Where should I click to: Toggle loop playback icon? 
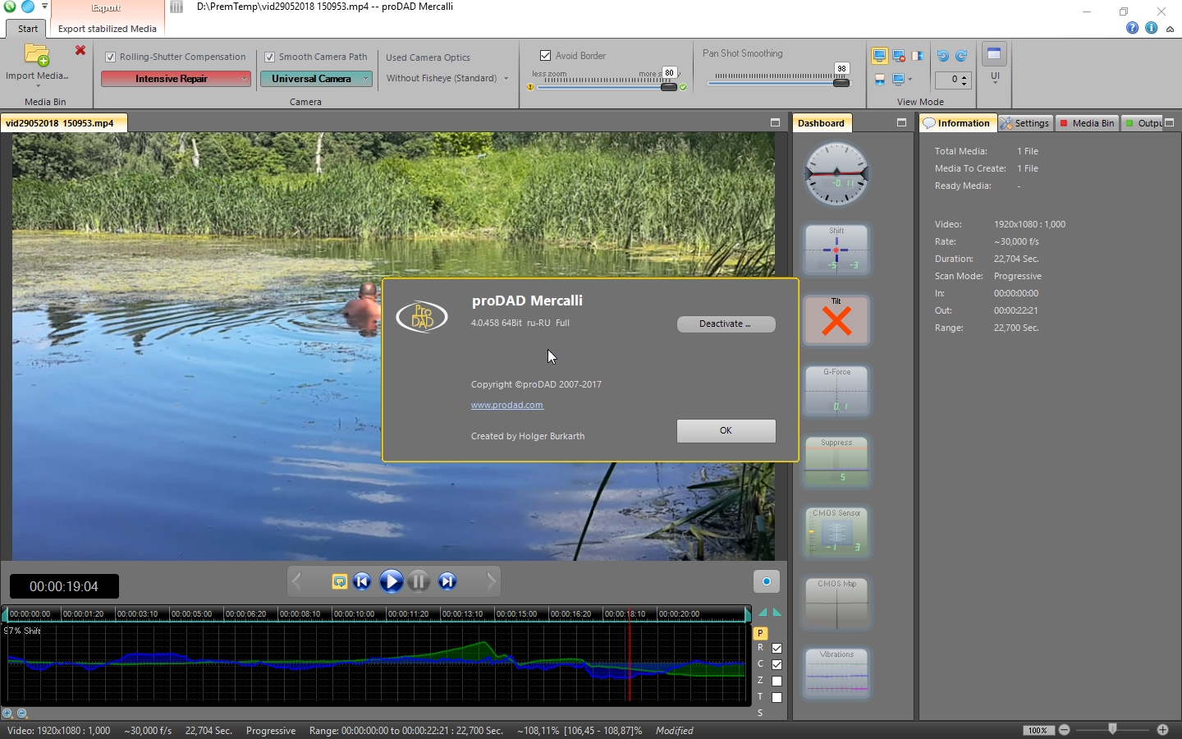(x=339, y=581)
